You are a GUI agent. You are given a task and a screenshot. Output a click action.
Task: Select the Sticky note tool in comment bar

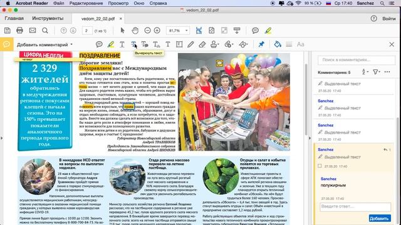pos(99,44)
